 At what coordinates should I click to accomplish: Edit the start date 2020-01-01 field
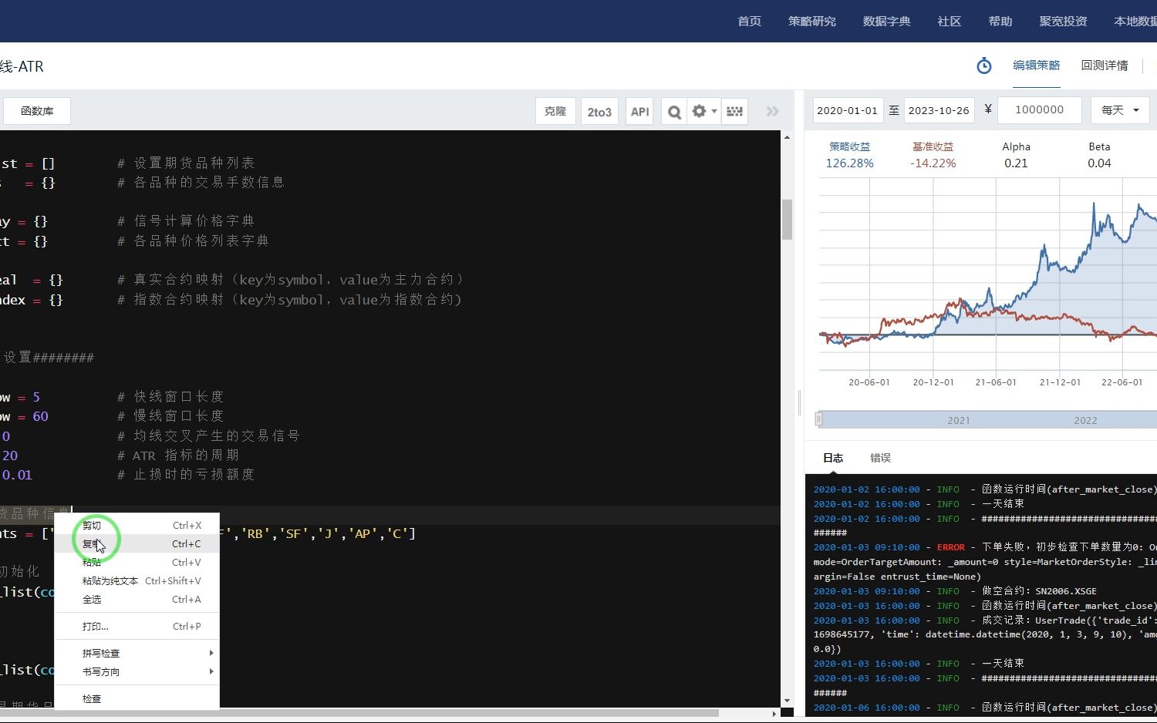pyautogui.click(x=848, y=110)
